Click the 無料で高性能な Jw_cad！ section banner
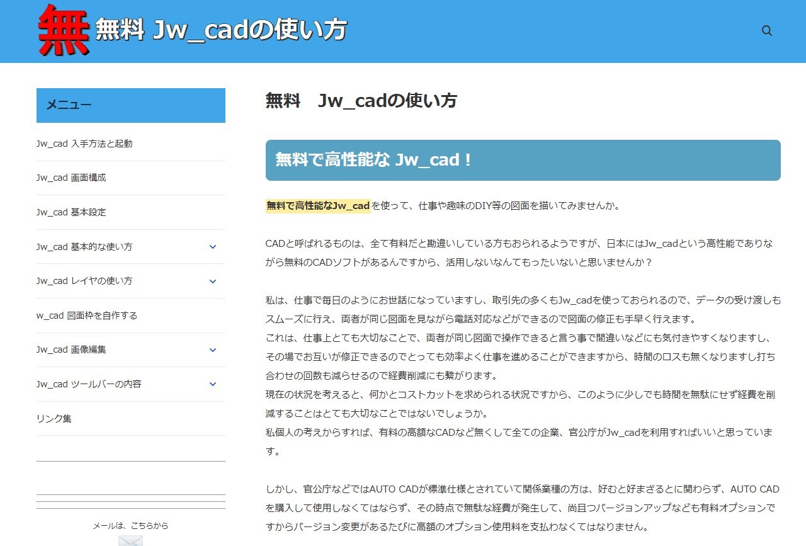This screenshot has height=546, width=806. 523,160
